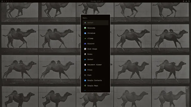Screen dimensions: 191x107
Task: Open Basecamp via its green icon
Action: coord(85,28)
